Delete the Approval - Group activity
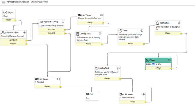 (x=63, y=21)
